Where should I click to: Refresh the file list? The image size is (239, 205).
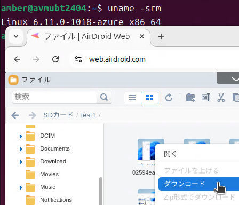[x=169, y=98]
